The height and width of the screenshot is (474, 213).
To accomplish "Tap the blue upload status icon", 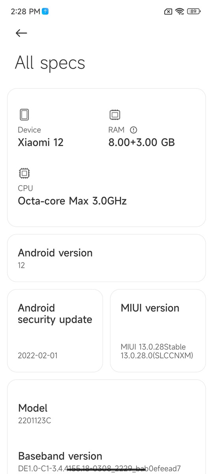I will pos(45,12).
